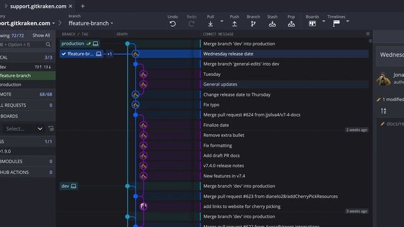Click the author avatar in commit details panel
404x227 pixels.
[x=383, y=79]
